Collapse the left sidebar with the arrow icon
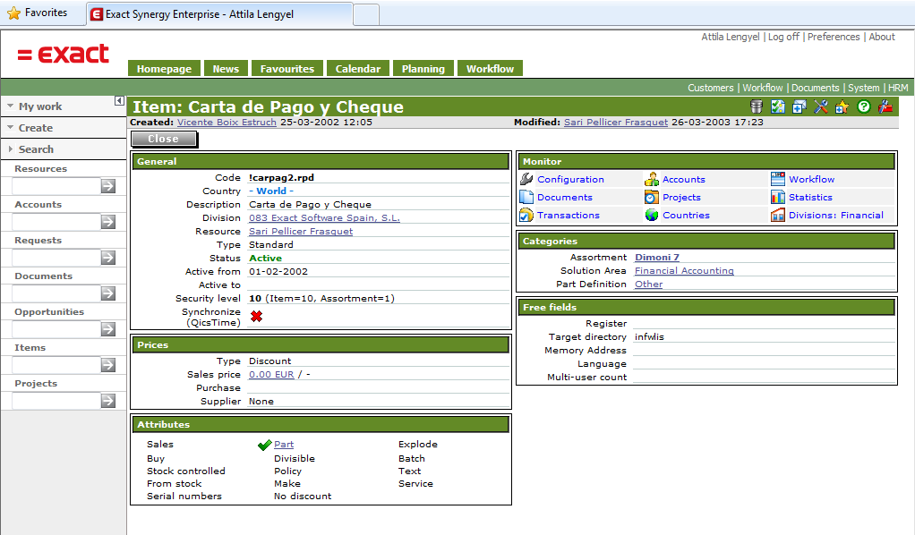This screenshot has width=915, height=535. click(119, 101)
